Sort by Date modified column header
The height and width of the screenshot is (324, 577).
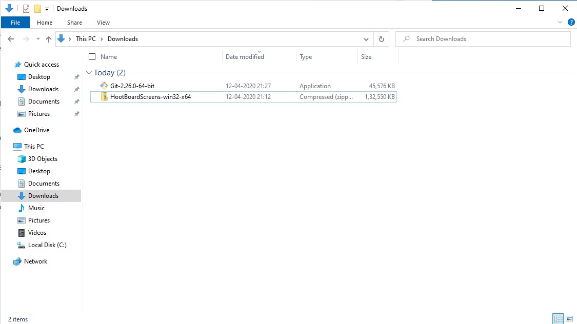pyautogui.click(x=245, y=57)
